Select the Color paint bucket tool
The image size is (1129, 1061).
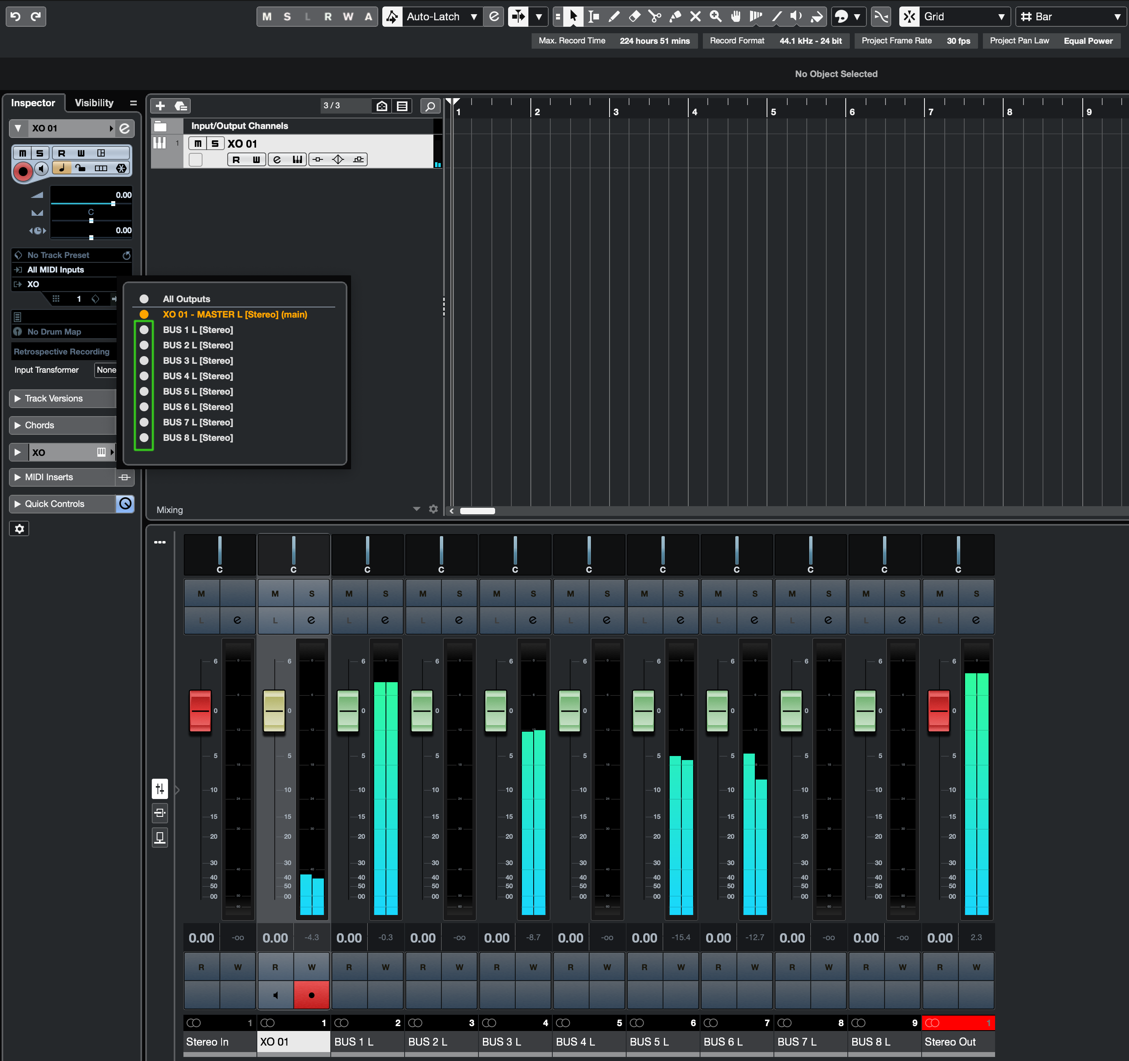click(817, 17)
